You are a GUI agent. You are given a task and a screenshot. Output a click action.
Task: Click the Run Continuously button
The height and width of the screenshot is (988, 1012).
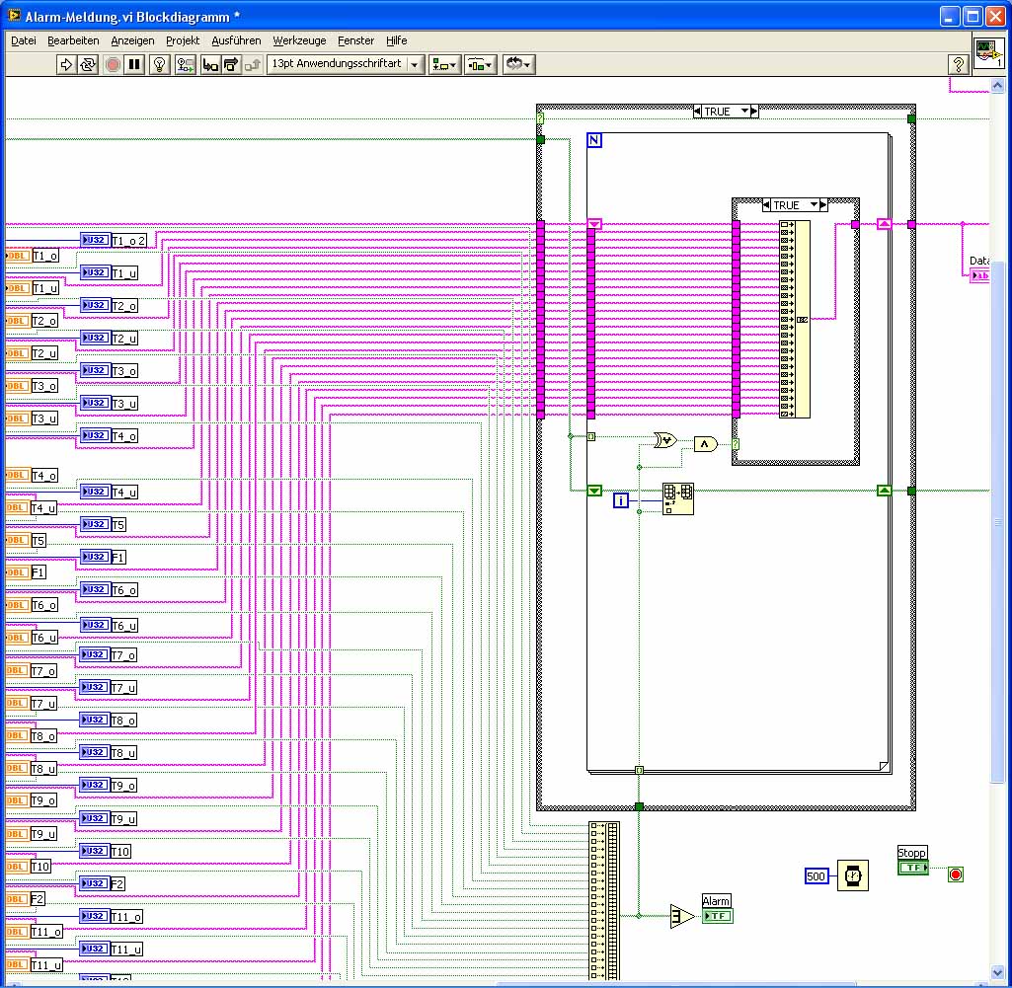[x=88, y=64]
